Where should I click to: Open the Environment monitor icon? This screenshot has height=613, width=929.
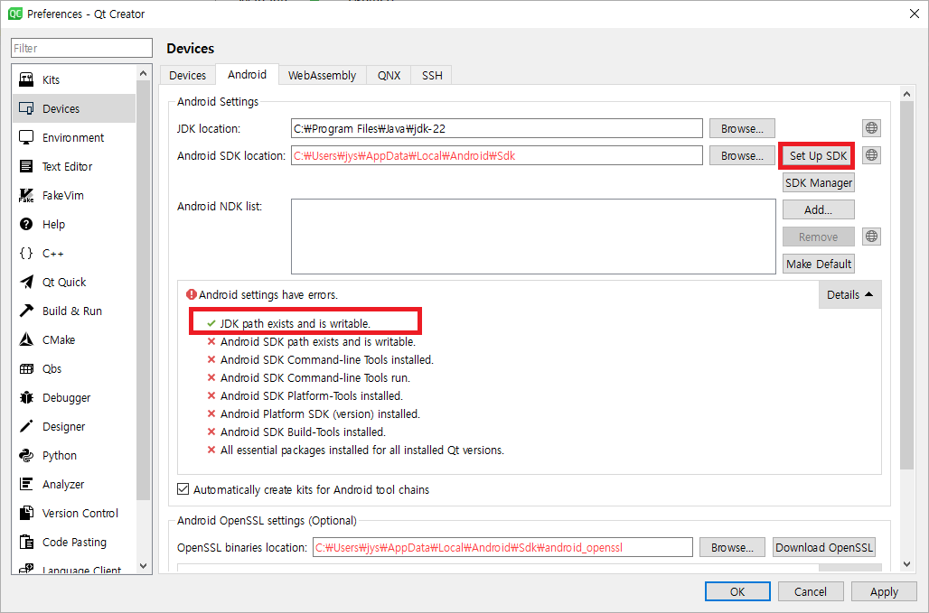pos(26,137)
